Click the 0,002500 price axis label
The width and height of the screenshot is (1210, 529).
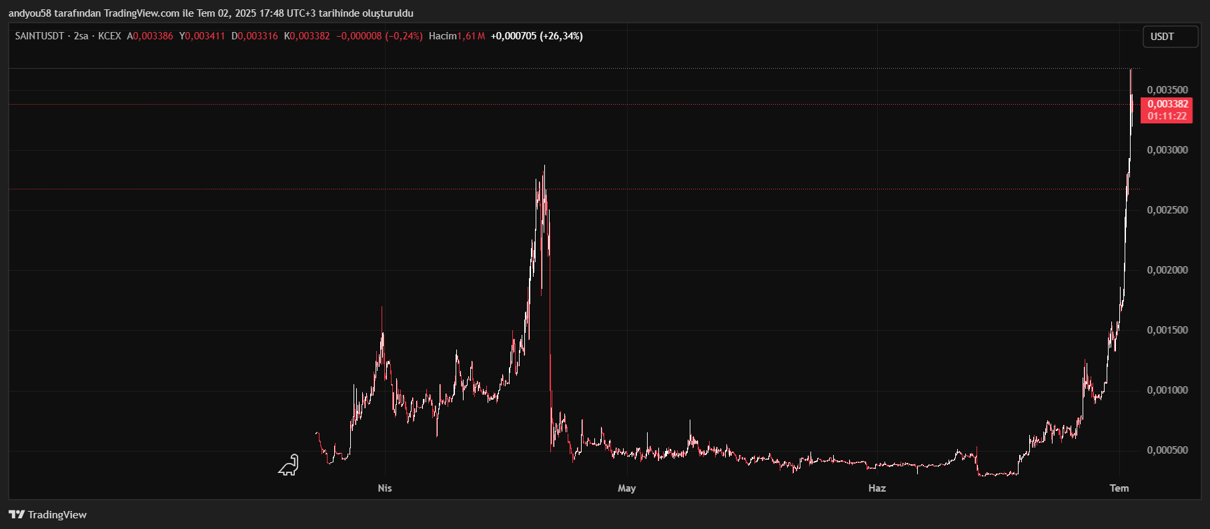1167,210
